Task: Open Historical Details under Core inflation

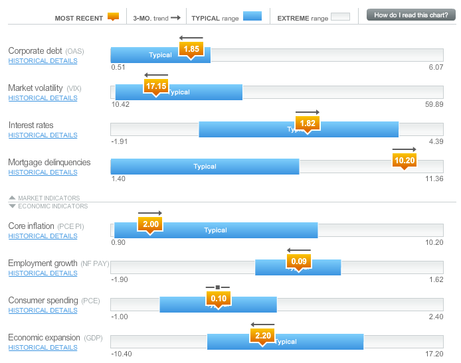Action: [x=43, y=236]
